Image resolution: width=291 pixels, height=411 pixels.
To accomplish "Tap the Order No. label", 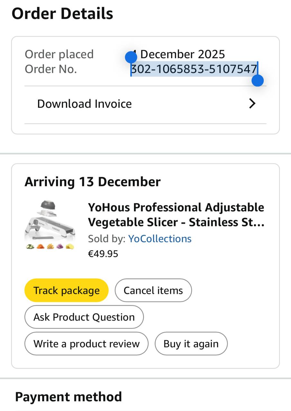I will click(51, 69).
